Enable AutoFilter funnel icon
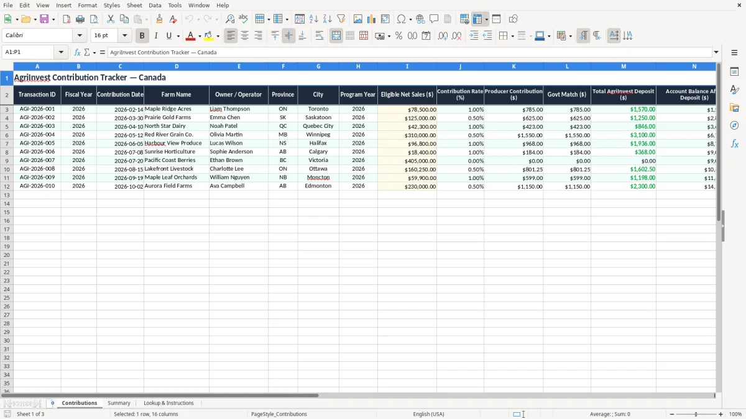 tap(341, 19)
